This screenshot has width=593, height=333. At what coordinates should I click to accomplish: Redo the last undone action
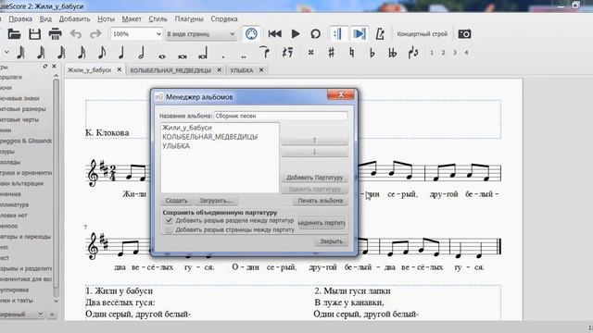click(x=95, y=34)
